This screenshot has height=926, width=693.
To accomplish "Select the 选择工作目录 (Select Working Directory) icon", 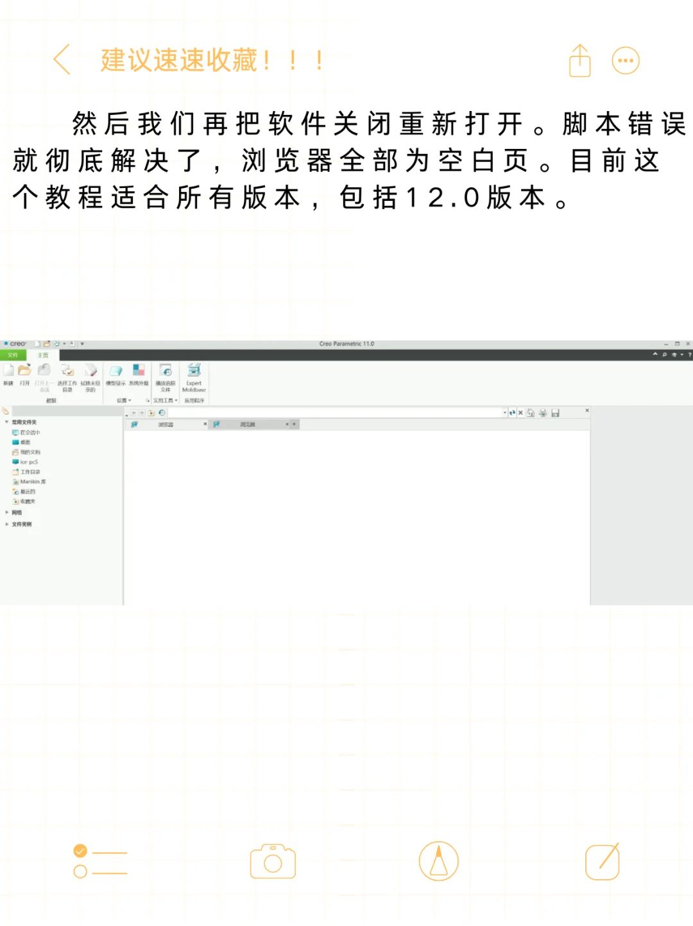I will 68,371.
